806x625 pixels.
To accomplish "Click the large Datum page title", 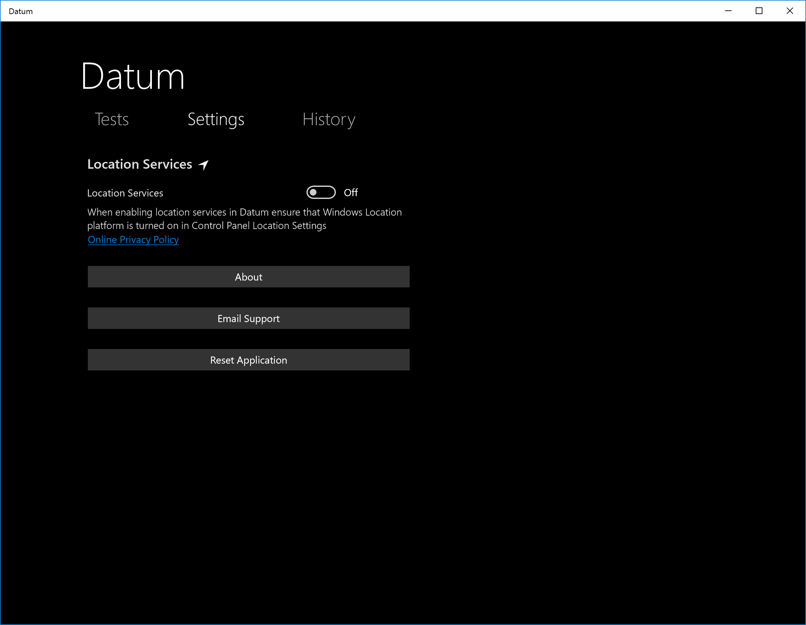I will point(133,76).
